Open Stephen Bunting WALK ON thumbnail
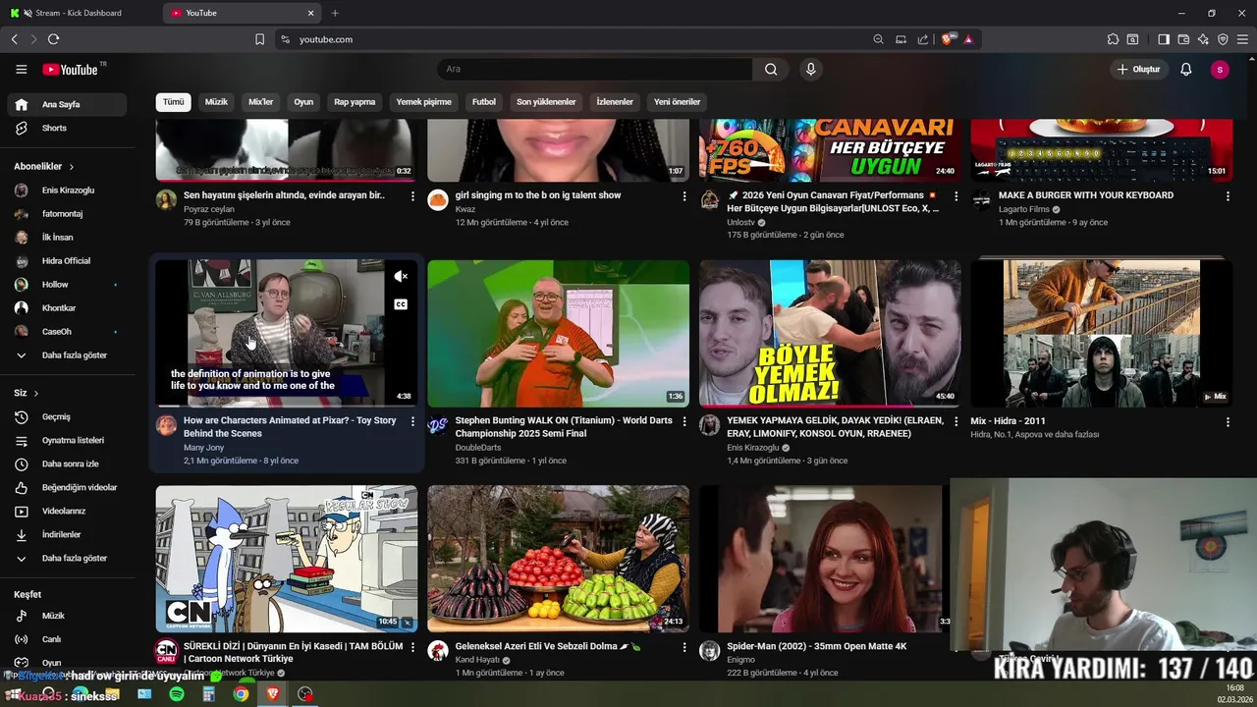The height and width of the screenshot is (707, 1257). [558, 333]
